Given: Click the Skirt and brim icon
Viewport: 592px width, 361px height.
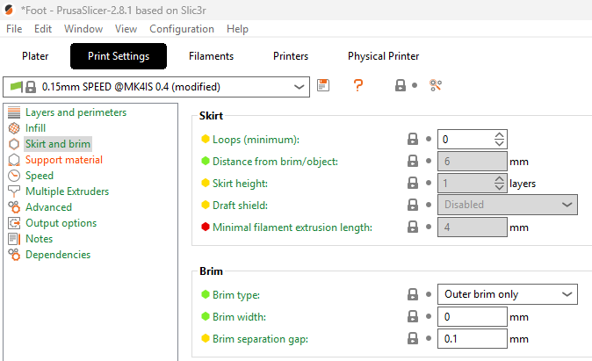Looking at the screenshot, I should pyautogui.click(x=14, y=144).
